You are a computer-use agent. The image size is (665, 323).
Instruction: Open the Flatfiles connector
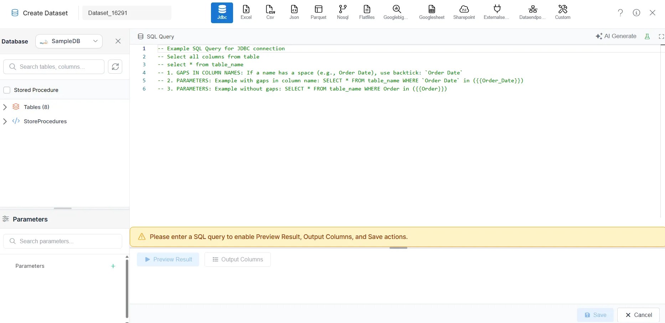tap(367, 12)
